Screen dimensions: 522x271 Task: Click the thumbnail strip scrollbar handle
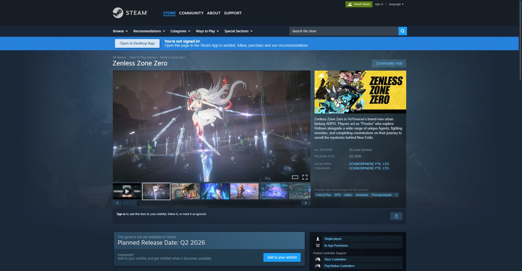point(130,203)
